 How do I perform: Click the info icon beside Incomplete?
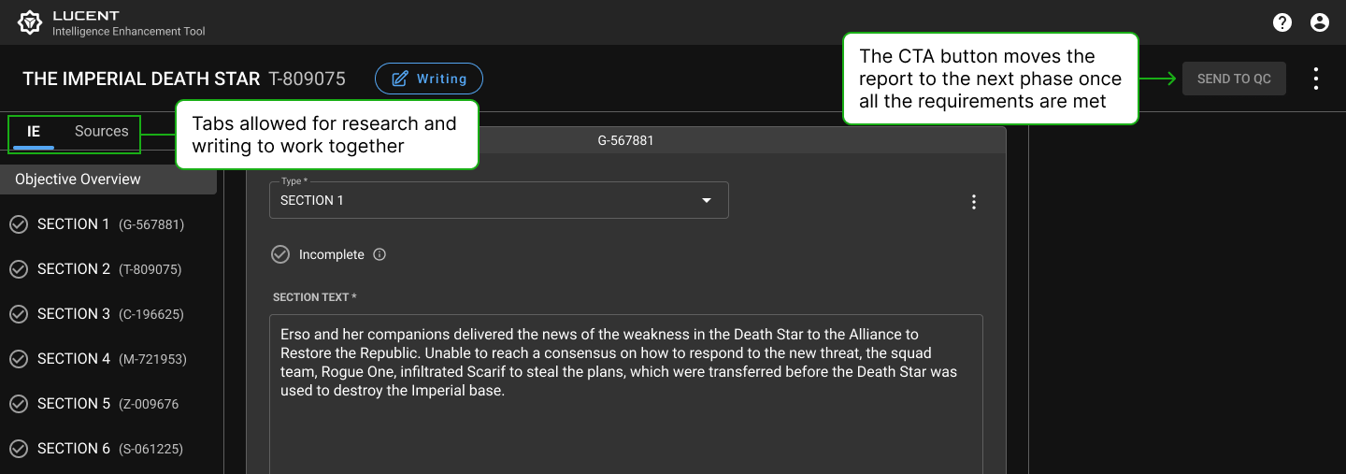click(x=379, y=254)
